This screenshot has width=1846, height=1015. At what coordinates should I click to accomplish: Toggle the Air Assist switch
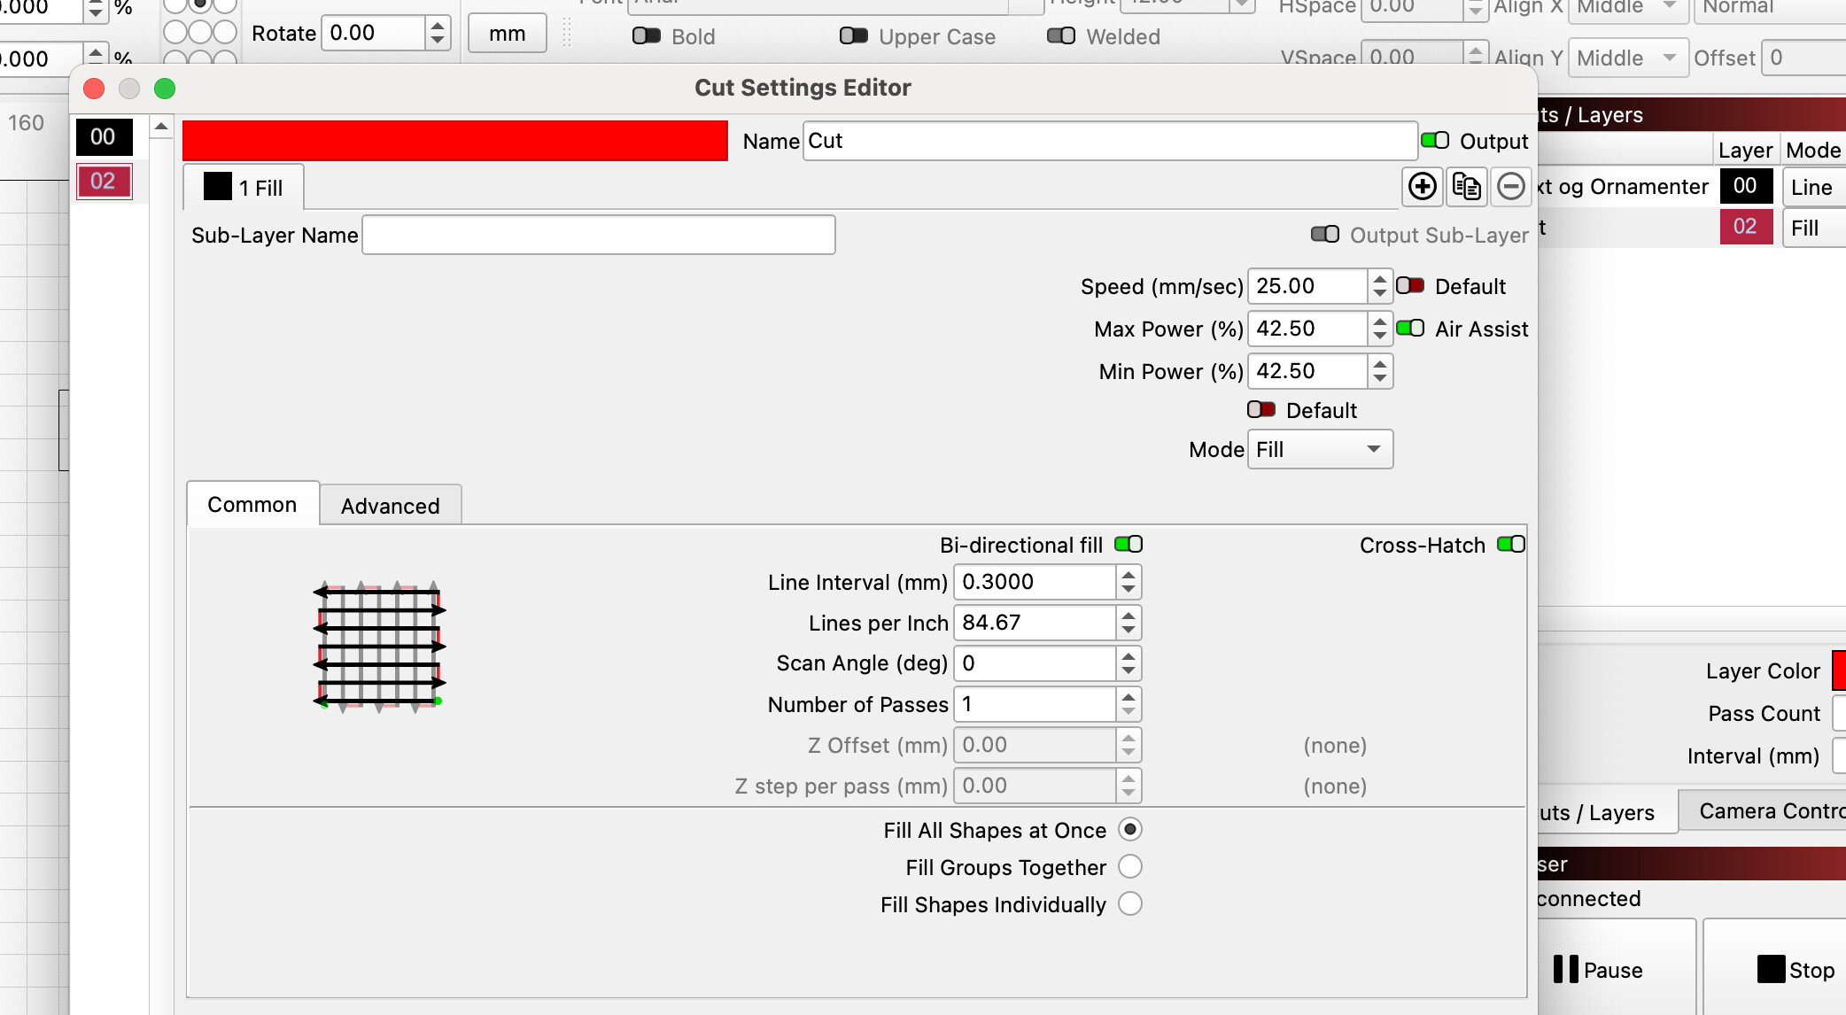click(1410, 329)
